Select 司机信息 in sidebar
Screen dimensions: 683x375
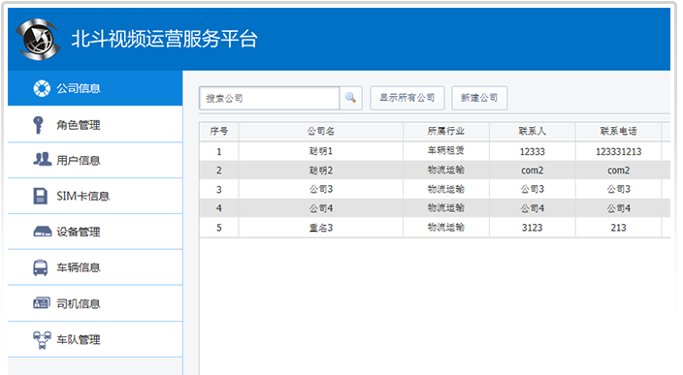click(95, 303)
